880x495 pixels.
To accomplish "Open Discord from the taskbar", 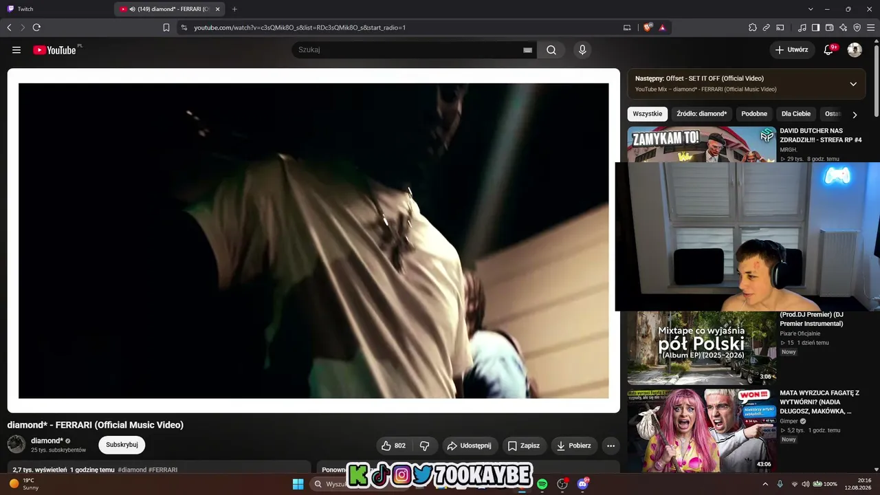I will (x=583, y=484).
